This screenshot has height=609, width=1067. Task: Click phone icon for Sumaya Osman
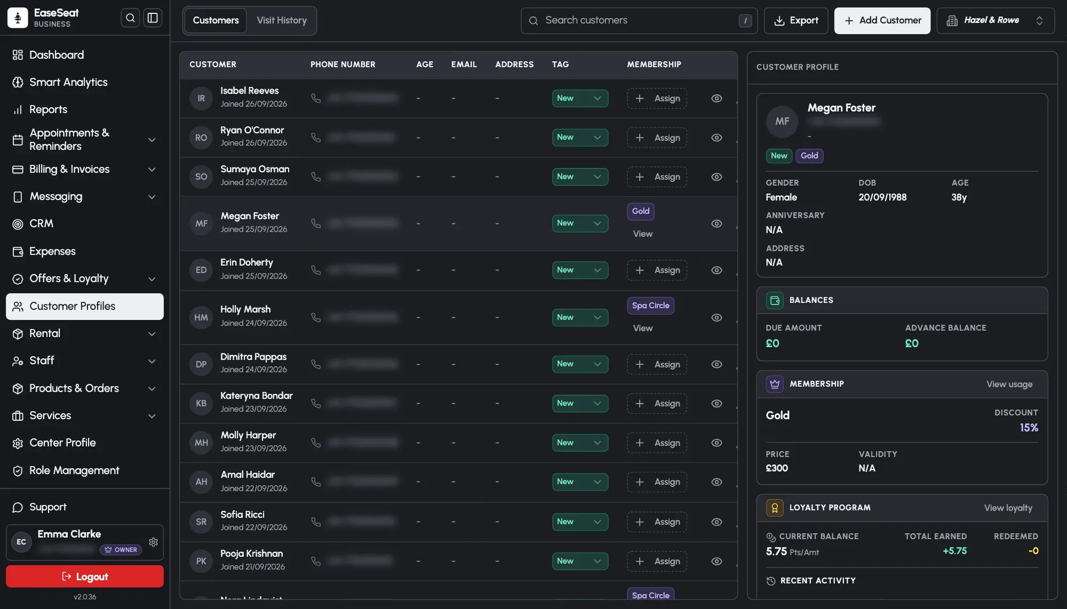pos(316,177)
